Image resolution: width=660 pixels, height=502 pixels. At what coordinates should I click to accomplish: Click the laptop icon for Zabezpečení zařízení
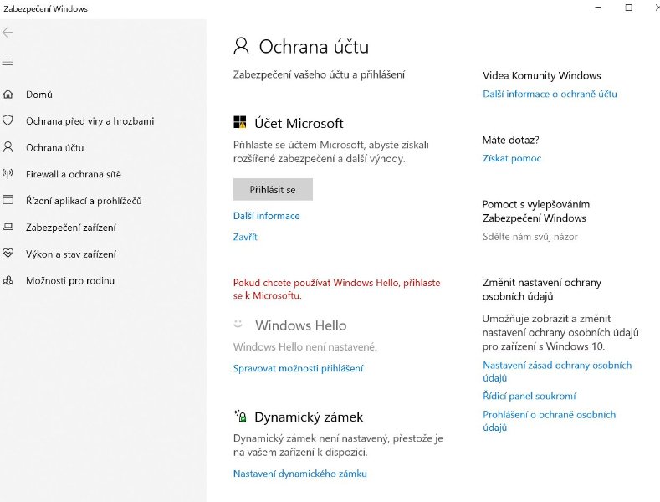[x=8, y=227]
